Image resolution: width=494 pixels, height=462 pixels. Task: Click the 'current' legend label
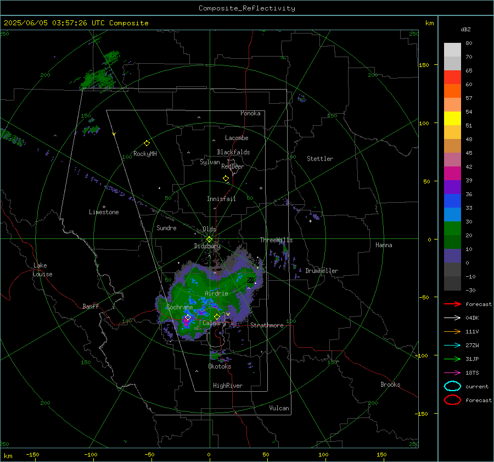pyautogui.click(x=477, y=386)
